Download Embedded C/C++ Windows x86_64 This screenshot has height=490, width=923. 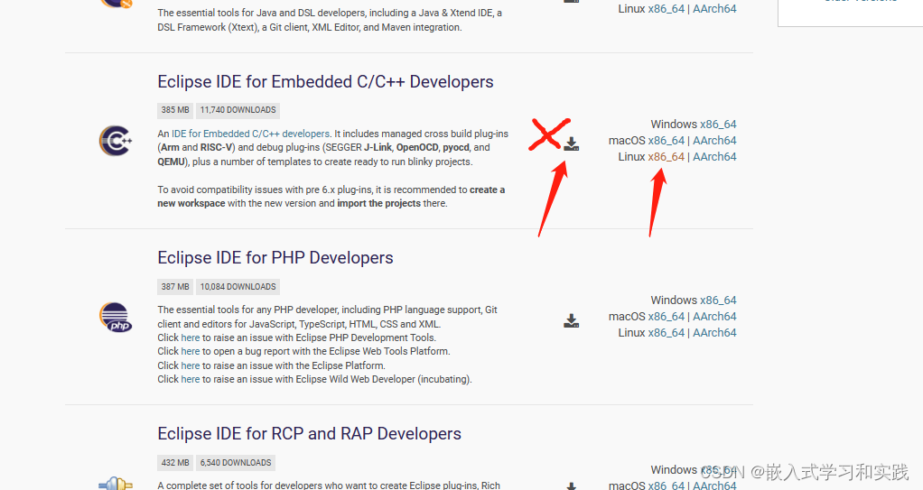click(x=718, y=125)
